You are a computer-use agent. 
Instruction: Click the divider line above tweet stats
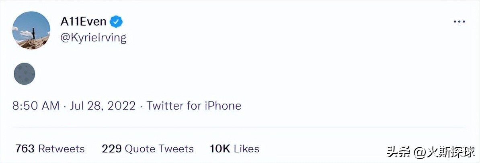point(240,128)
